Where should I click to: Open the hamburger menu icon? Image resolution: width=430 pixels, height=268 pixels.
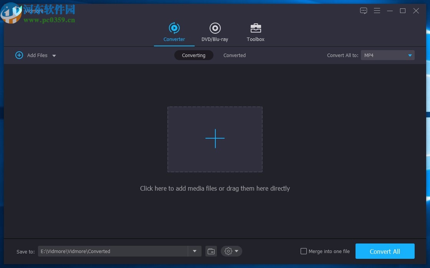tap(377, 11)
